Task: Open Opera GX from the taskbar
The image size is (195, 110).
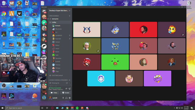Action: [52, 108]
